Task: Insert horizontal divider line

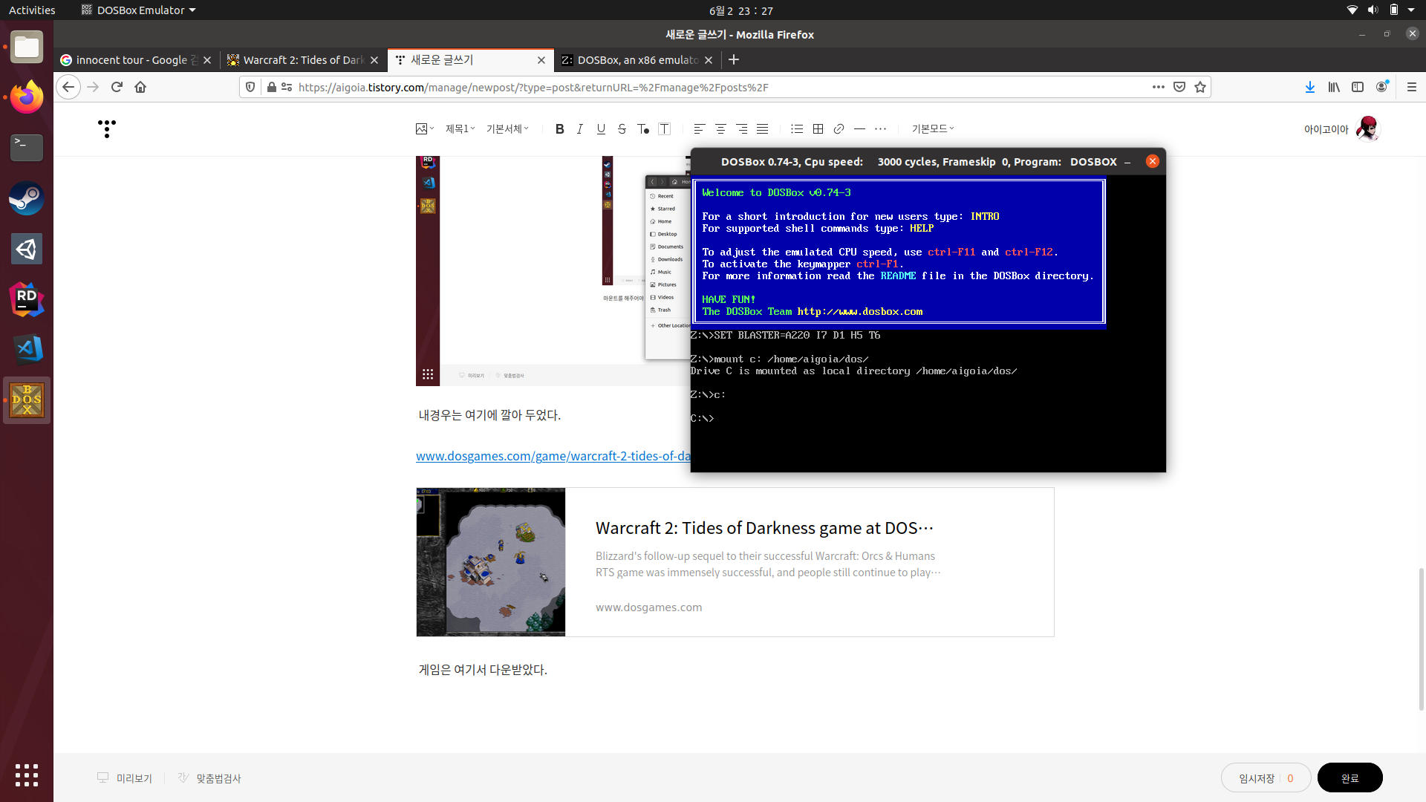Action: (859, 129)
